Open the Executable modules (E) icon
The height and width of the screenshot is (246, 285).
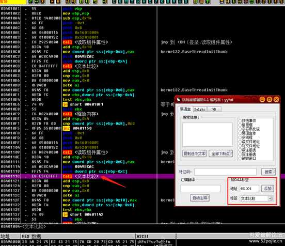tap(120, 2)
